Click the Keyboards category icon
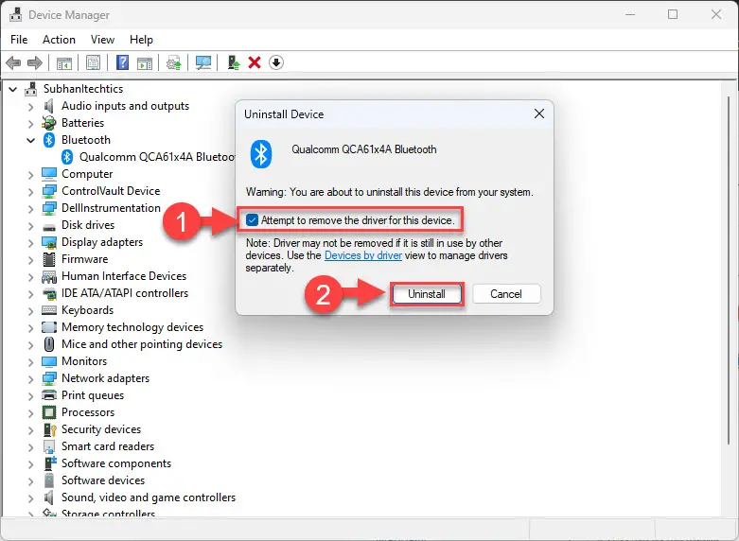739x541 pixels. [x=49, y=310]
